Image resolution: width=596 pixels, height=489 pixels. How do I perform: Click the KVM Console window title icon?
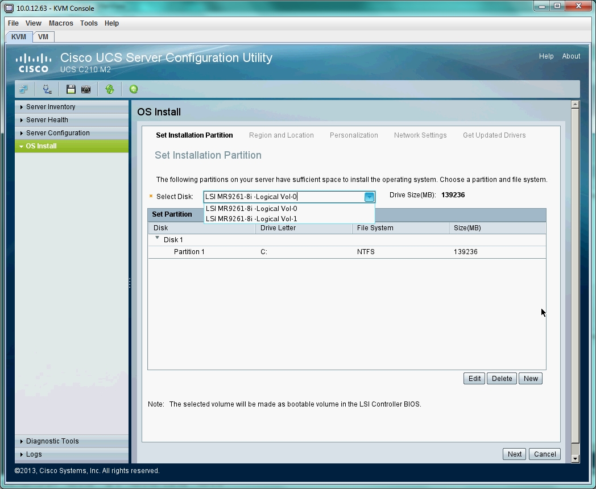point(9,8)
